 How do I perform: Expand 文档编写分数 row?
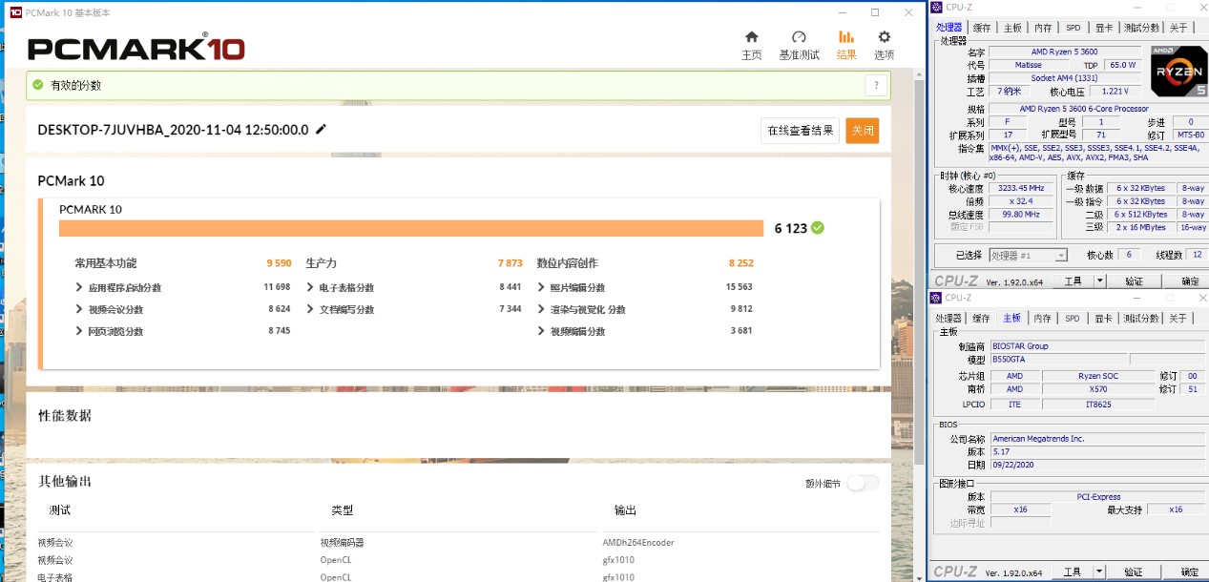pos(310,309)
